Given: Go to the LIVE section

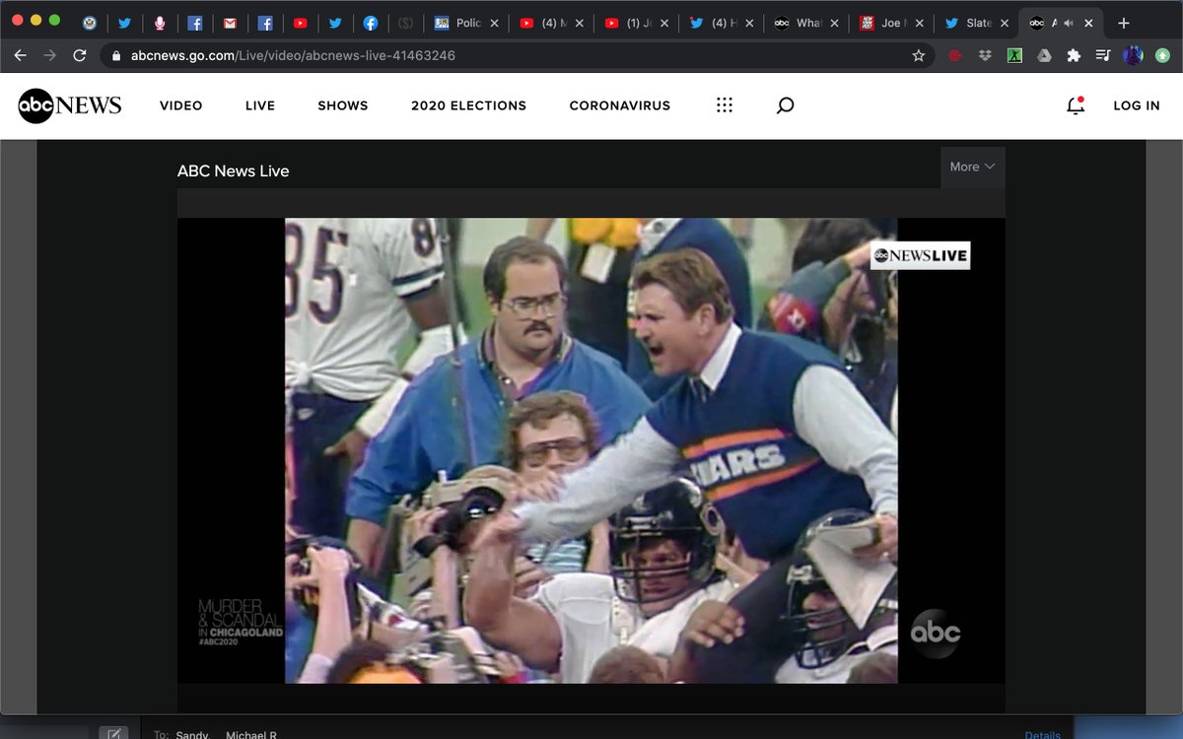Looking at the screenshot, I should point(260,105).
